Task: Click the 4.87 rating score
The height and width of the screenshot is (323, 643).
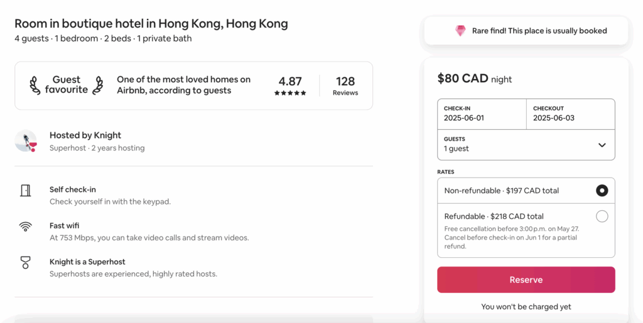Action: click(290, 82)
